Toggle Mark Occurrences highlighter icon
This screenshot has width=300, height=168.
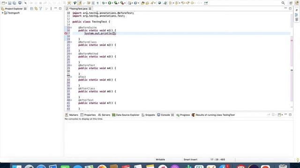[x=80, y=3]
